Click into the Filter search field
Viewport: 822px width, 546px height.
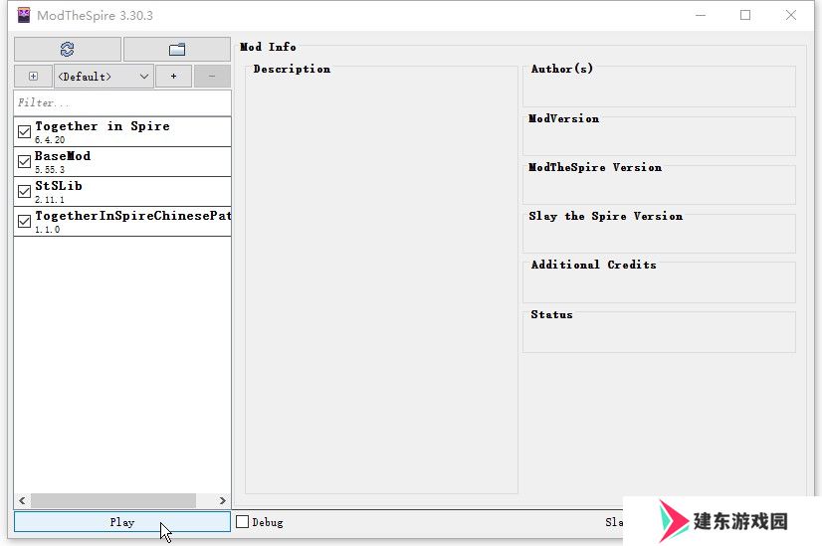(122, 102)
